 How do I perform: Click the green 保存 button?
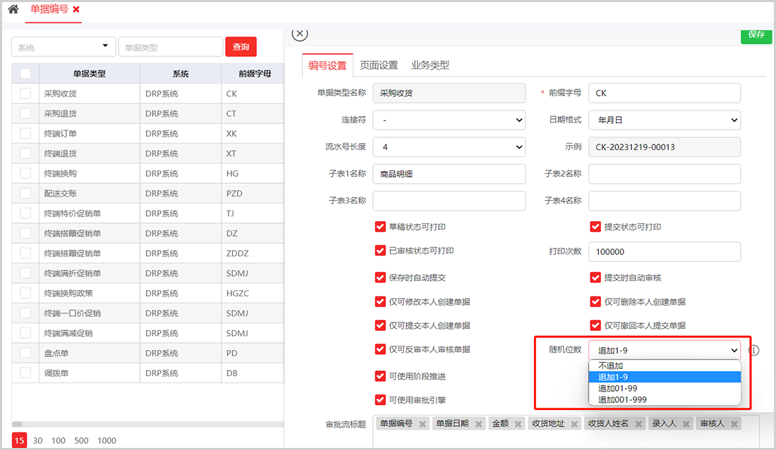coord(756,35)
